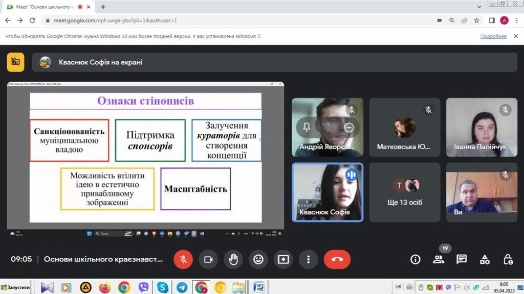Open the emoji reactions button
524x294 pixels.
(x=258, y=259)
